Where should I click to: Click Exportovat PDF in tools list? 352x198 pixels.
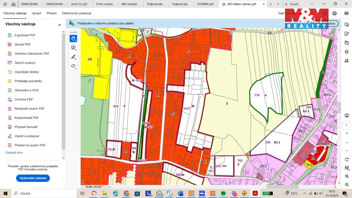coord(25,35)
